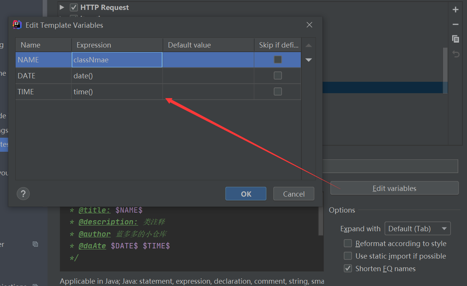Restore deleted default templates
This screenshot has height=286, width=467.
coord(456,54)
